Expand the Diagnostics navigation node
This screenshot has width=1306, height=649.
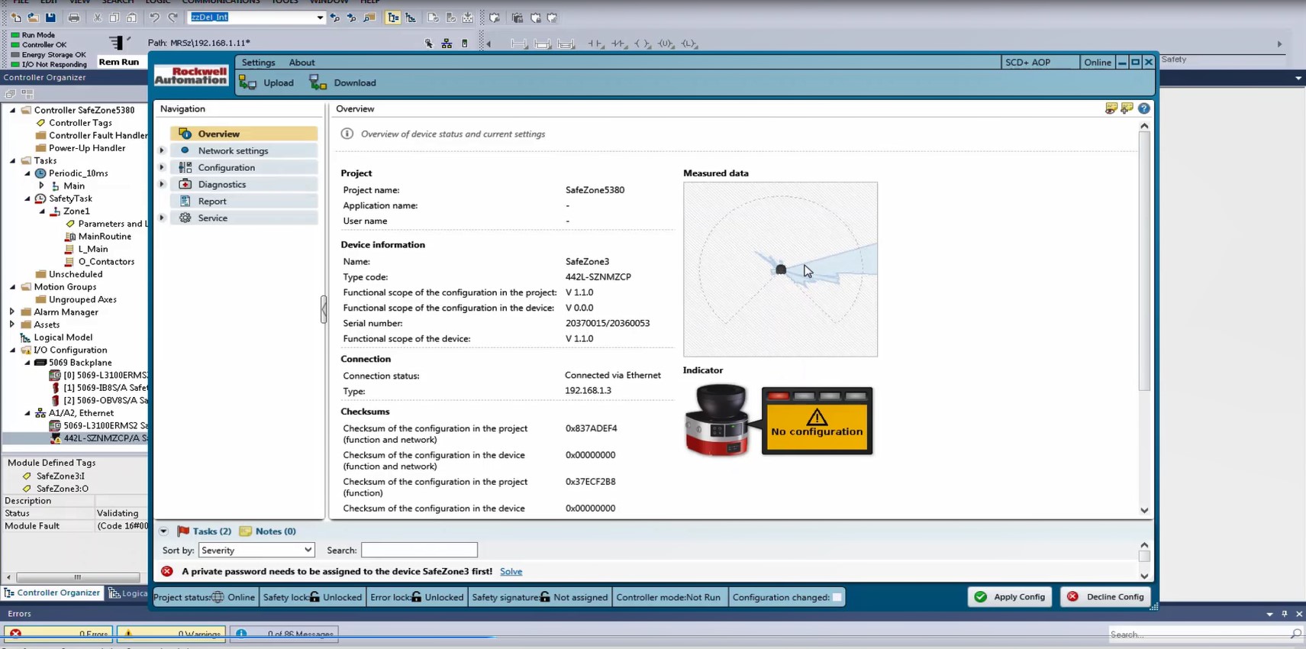tap(162, 184)
